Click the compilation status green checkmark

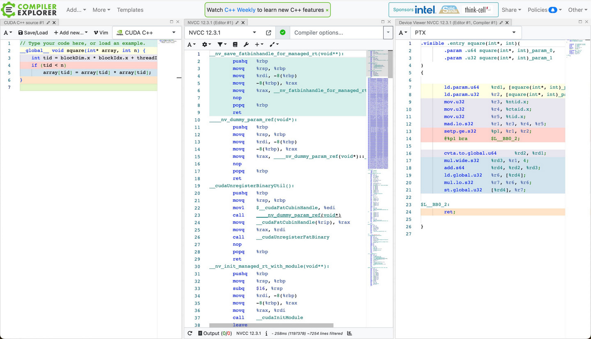pos(283,32)
